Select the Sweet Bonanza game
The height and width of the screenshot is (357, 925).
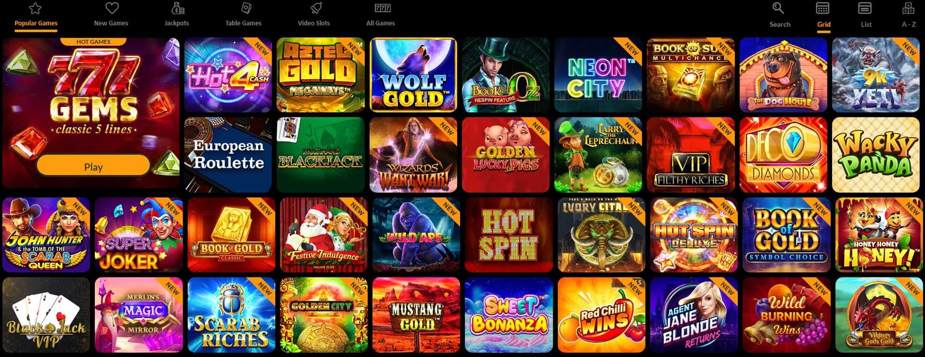(509, 315)
